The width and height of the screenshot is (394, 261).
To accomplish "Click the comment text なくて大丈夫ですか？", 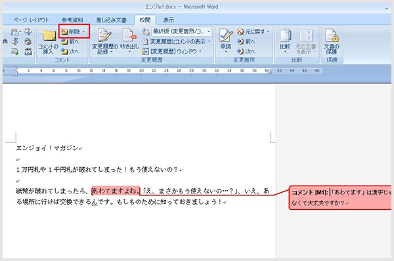I will point(318,203).
